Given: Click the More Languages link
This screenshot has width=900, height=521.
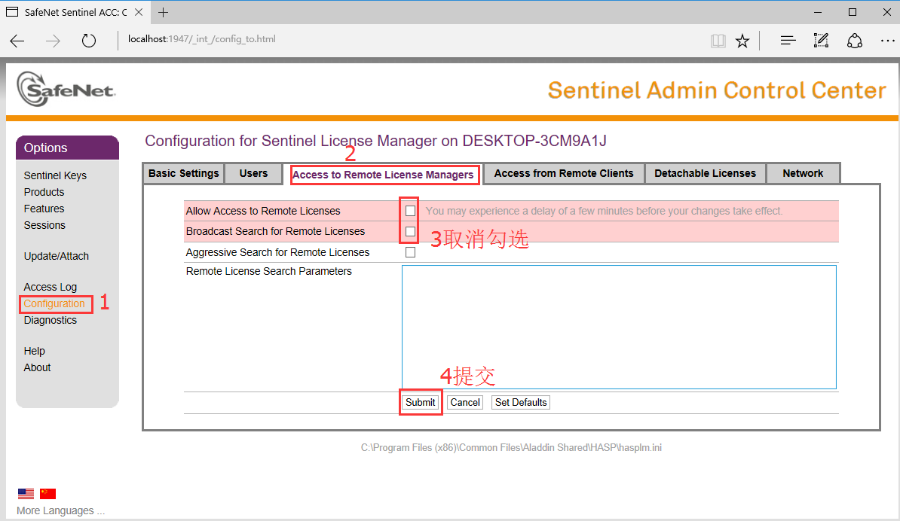Looking at the screenshot, I should [61, 510].
